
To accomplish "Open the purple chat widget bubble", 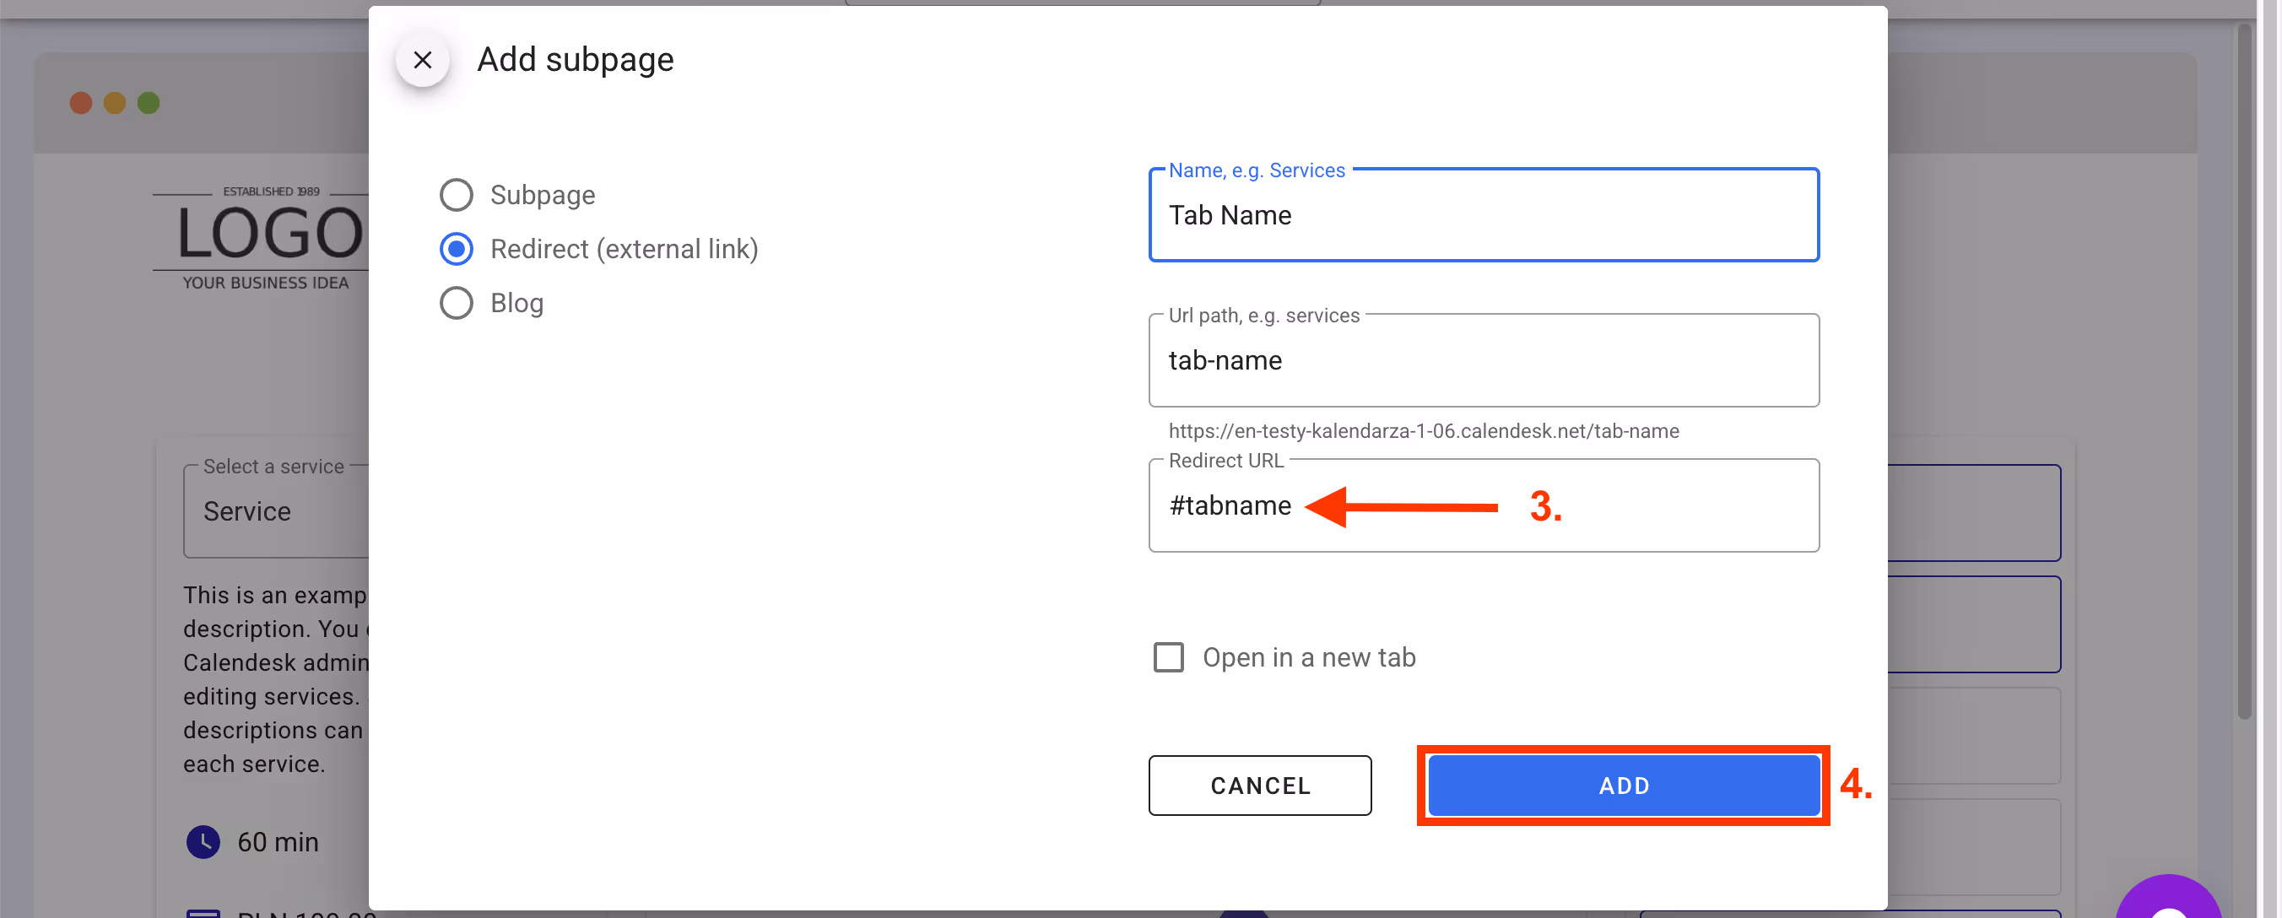I will click(x=2170, y=904).
